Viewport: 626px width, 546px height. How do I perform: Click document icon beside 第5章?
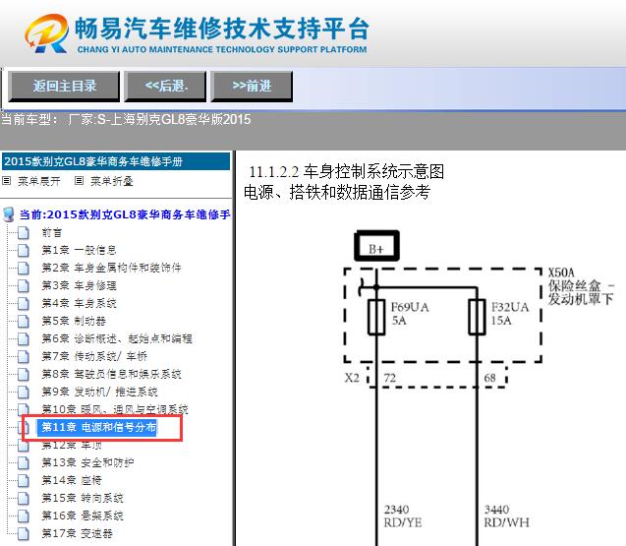(x=24, y=321)
